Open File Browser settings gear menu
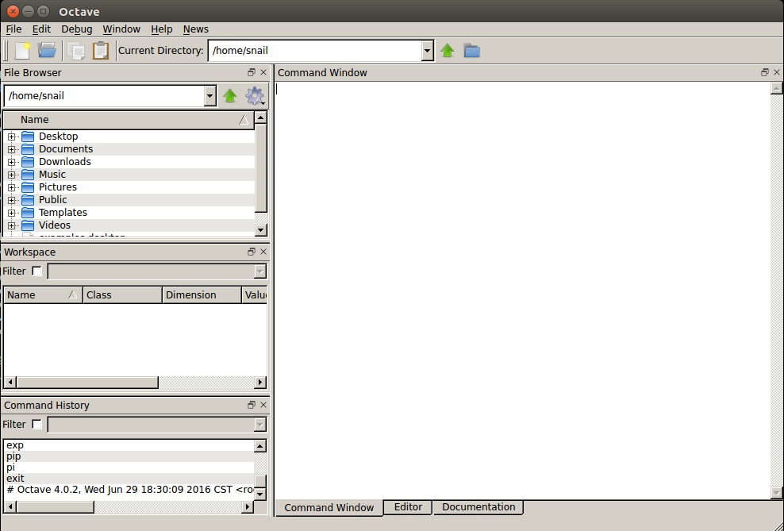This screenshot has height=531, width=784. coord(255,95)
